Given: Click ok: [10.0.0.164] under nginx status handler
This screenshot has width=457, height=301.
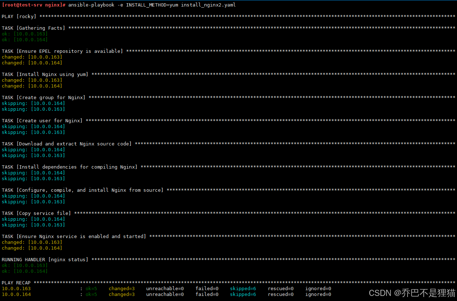Looking at the screenshot, I should tap(25, 271).
